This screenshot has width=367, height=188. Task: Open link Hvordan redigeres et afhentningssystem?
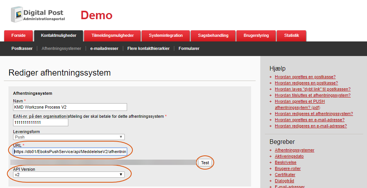[314, 114]
